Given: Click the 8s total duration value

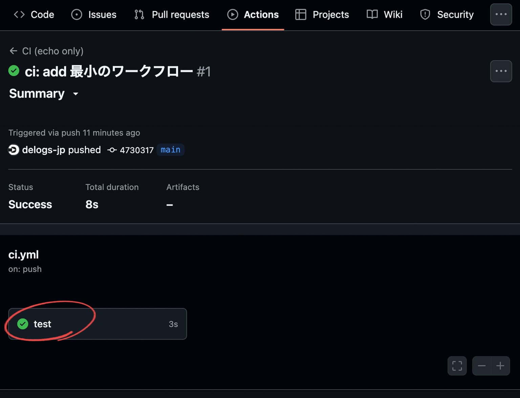Looking at the screenshot, I should click(x=92, y=204).
